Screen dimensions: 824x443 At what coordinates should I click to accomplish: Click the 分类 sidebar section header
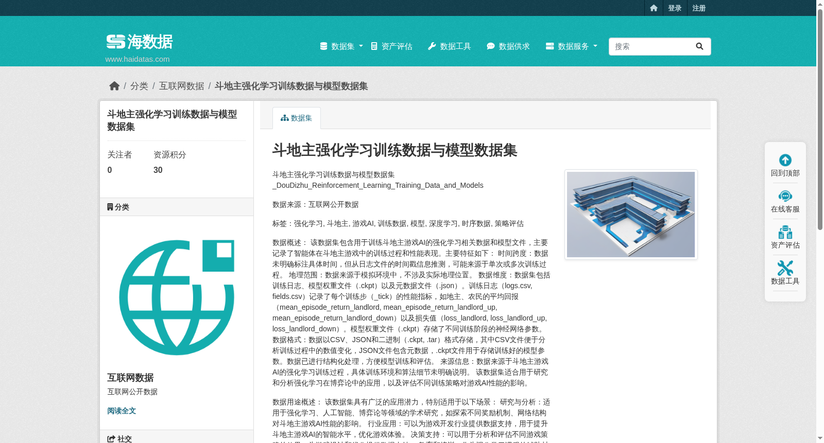point(177,207)
